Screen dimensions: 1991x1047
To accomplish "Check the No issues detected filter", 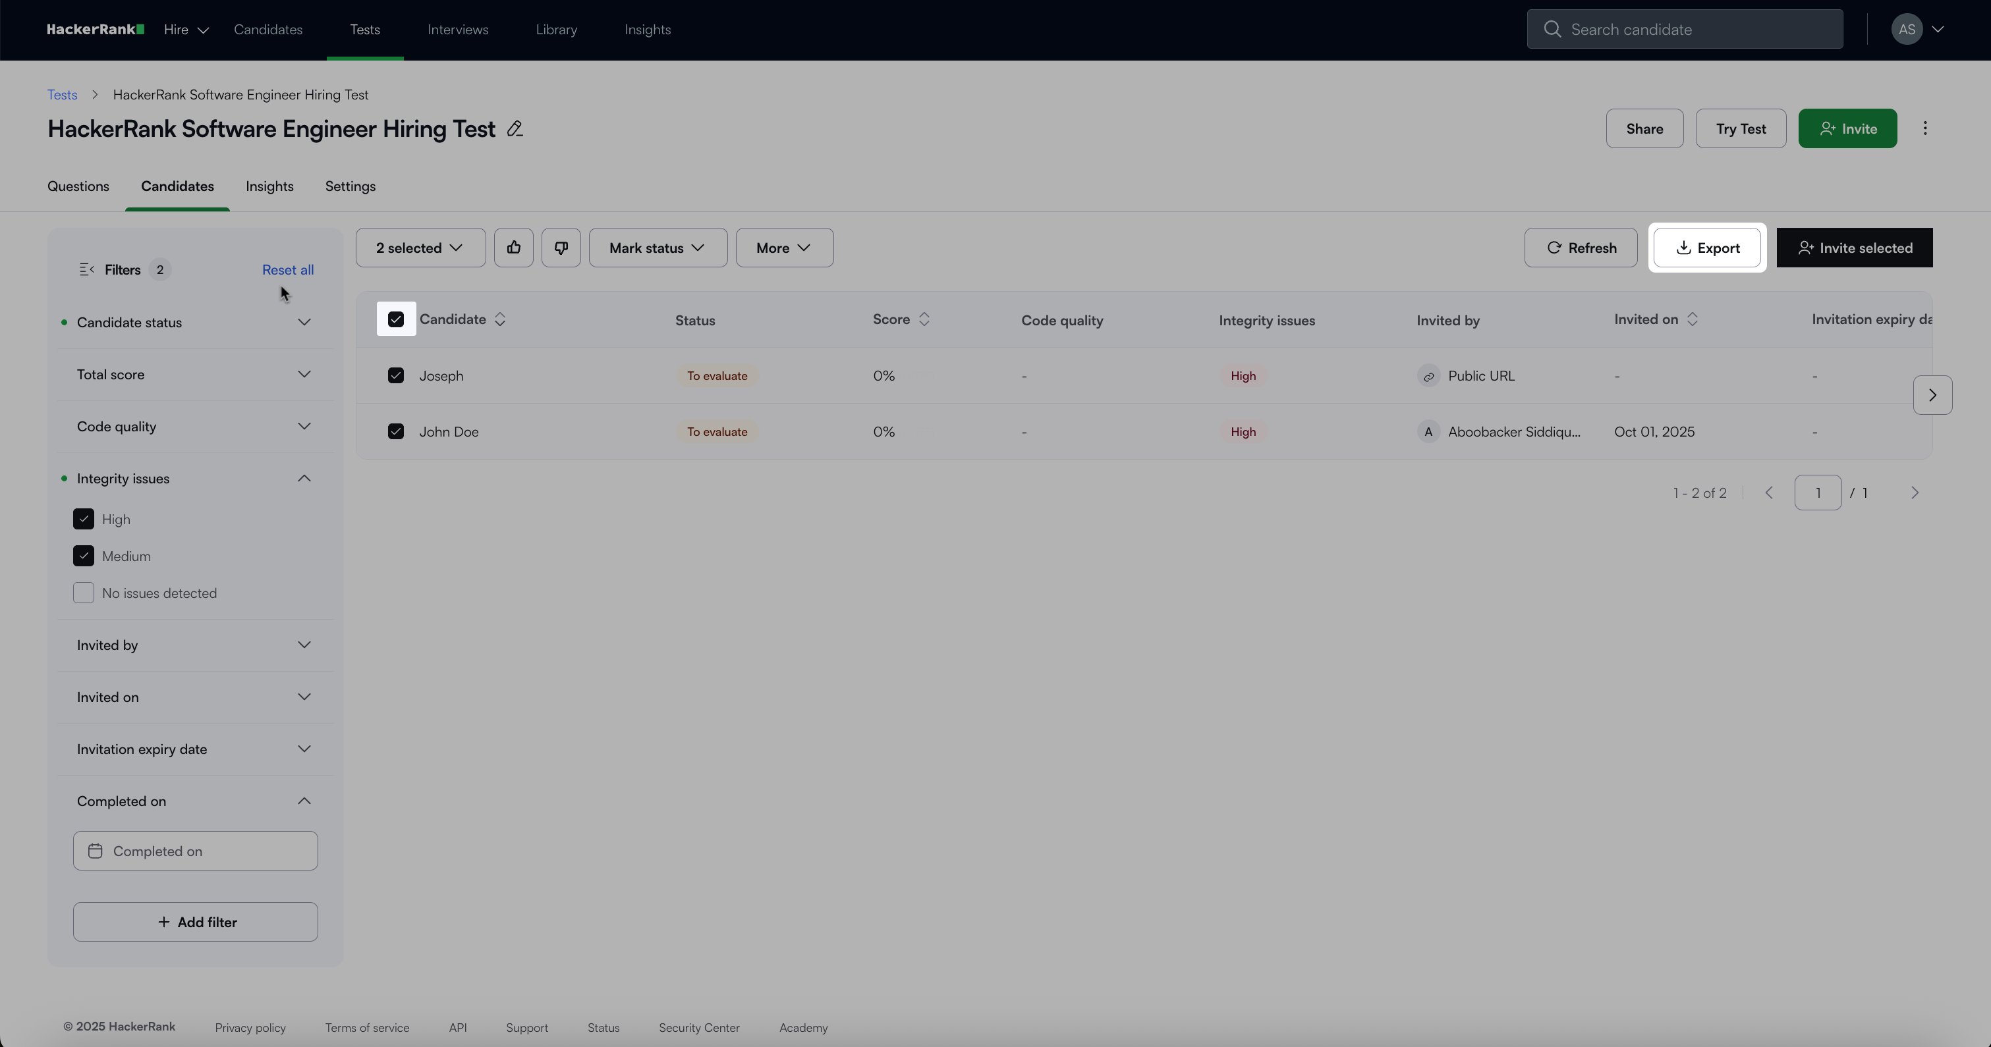I will 84,593.
